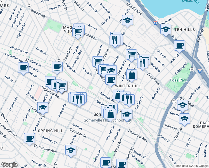Image resolution: width=209 pixels, height=168 pixels.
Task: Select the school marker at Somerville High School
Action: 127,114
